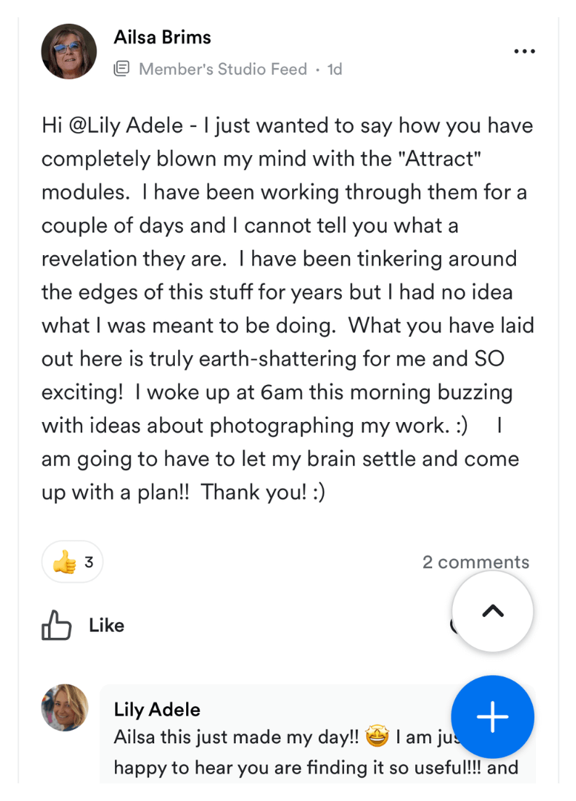
Task: Toggle the yellow thumbs-up emoji reaction
Action: point(64,563)
